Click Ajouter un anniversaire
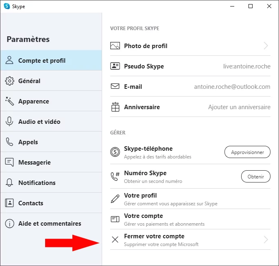 coord(239,107)
